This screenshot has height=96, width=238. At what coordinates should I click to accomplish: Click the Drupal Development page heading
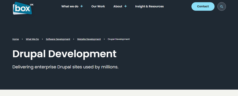click(x=64, y=54)
